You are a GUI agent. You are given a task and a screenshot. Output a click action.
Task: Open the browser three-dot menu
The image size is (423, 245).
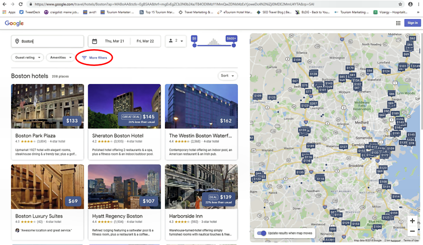point(418,4)
